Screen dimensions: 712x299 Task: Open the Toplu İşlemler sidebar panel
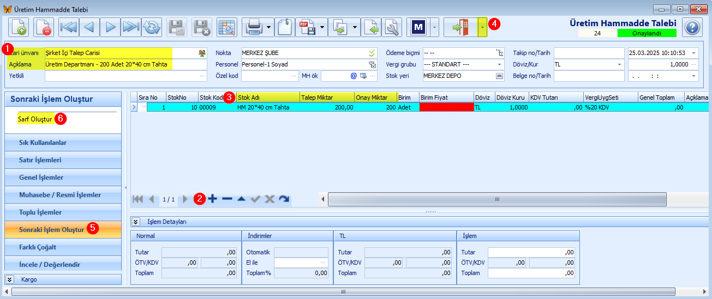[63, 212]
